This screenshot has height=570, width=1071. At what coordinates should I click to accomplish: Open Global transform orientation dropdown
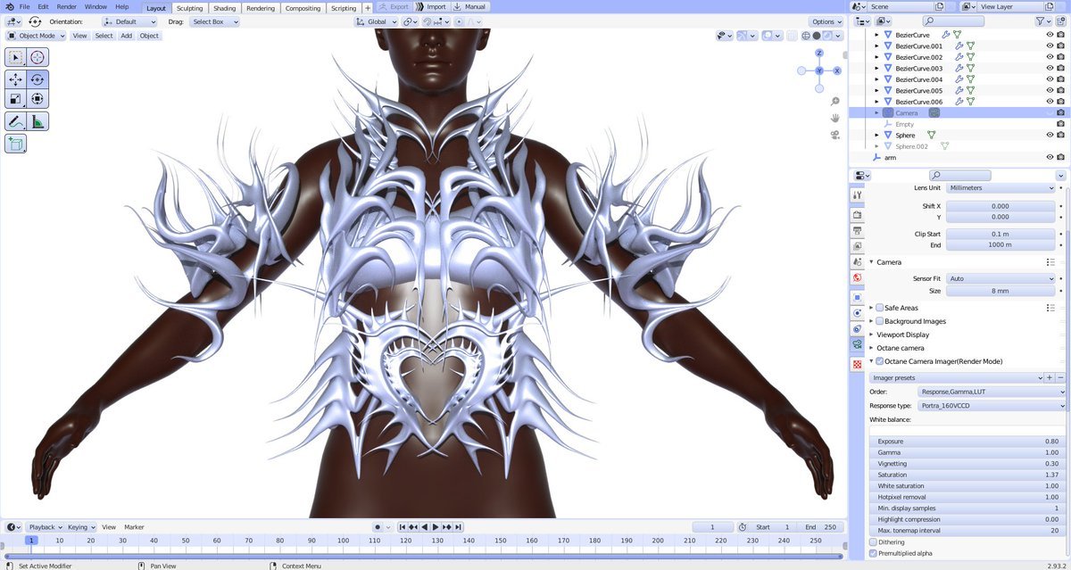375,21
